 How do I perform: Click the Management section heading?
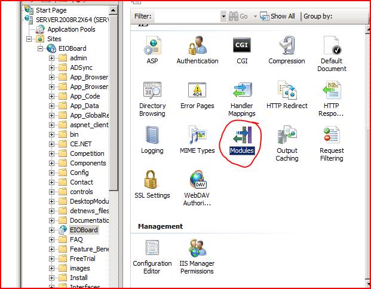[161, 226]
